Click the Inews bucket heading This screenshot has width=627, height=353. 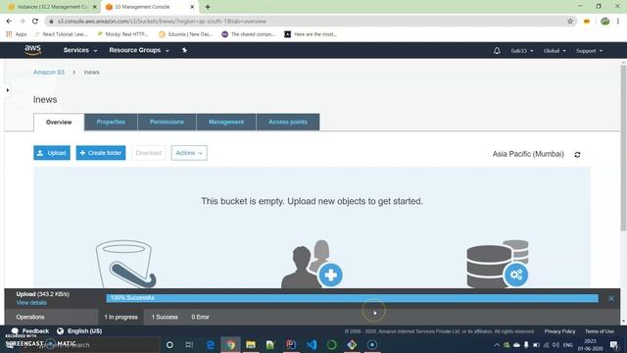[45, 100]
